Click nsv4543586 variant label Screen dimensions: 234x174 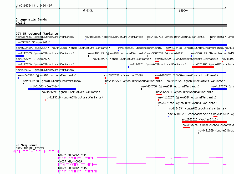114,37
